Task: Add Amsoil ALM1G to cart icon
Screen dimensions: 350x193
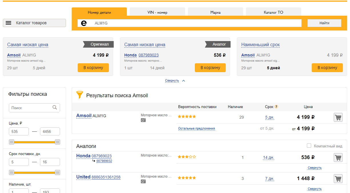Action: click(338, 117)
